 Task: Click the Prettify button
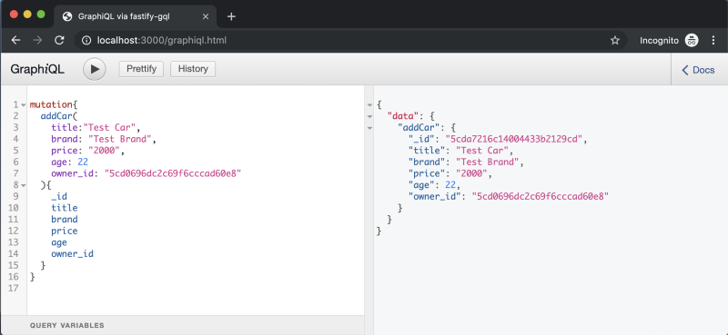point(141,69)
